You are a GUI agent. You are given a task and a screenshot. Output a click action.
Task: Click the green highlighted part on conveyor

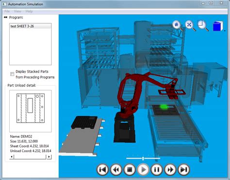[x=164, y=107]
